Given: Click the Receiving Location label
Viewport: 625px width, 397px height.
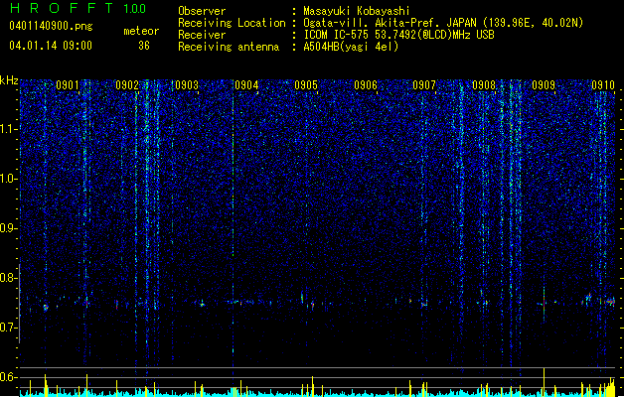Looking at the screenshot, I should tap(232, 23).
